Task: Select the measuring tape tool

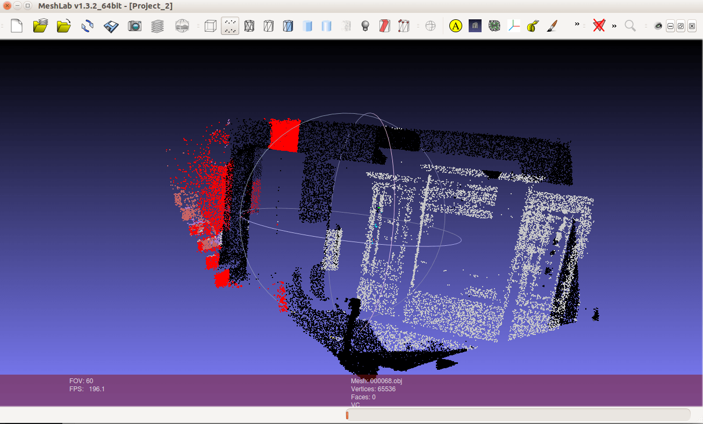Action: coord(533,26)
